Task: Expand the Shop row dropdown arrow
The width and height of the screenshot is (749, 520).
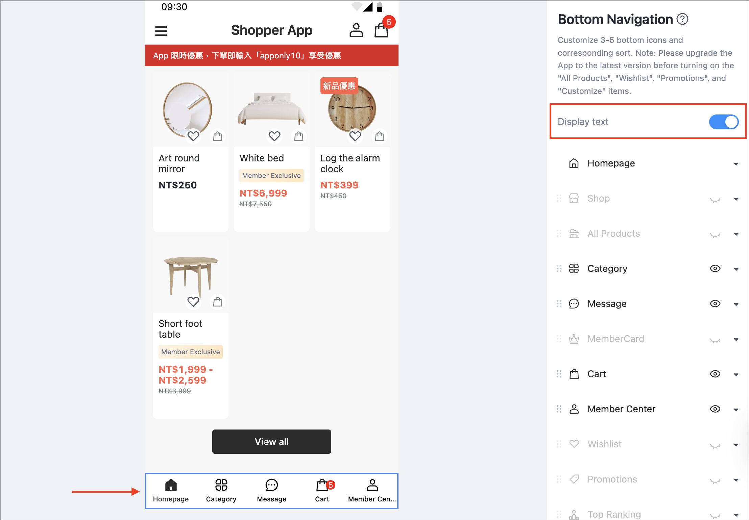Action: point(736,199)
